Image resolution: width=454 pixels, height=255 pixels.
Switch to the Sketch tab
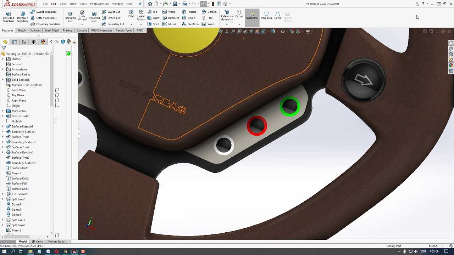click(x=22, y=30)
